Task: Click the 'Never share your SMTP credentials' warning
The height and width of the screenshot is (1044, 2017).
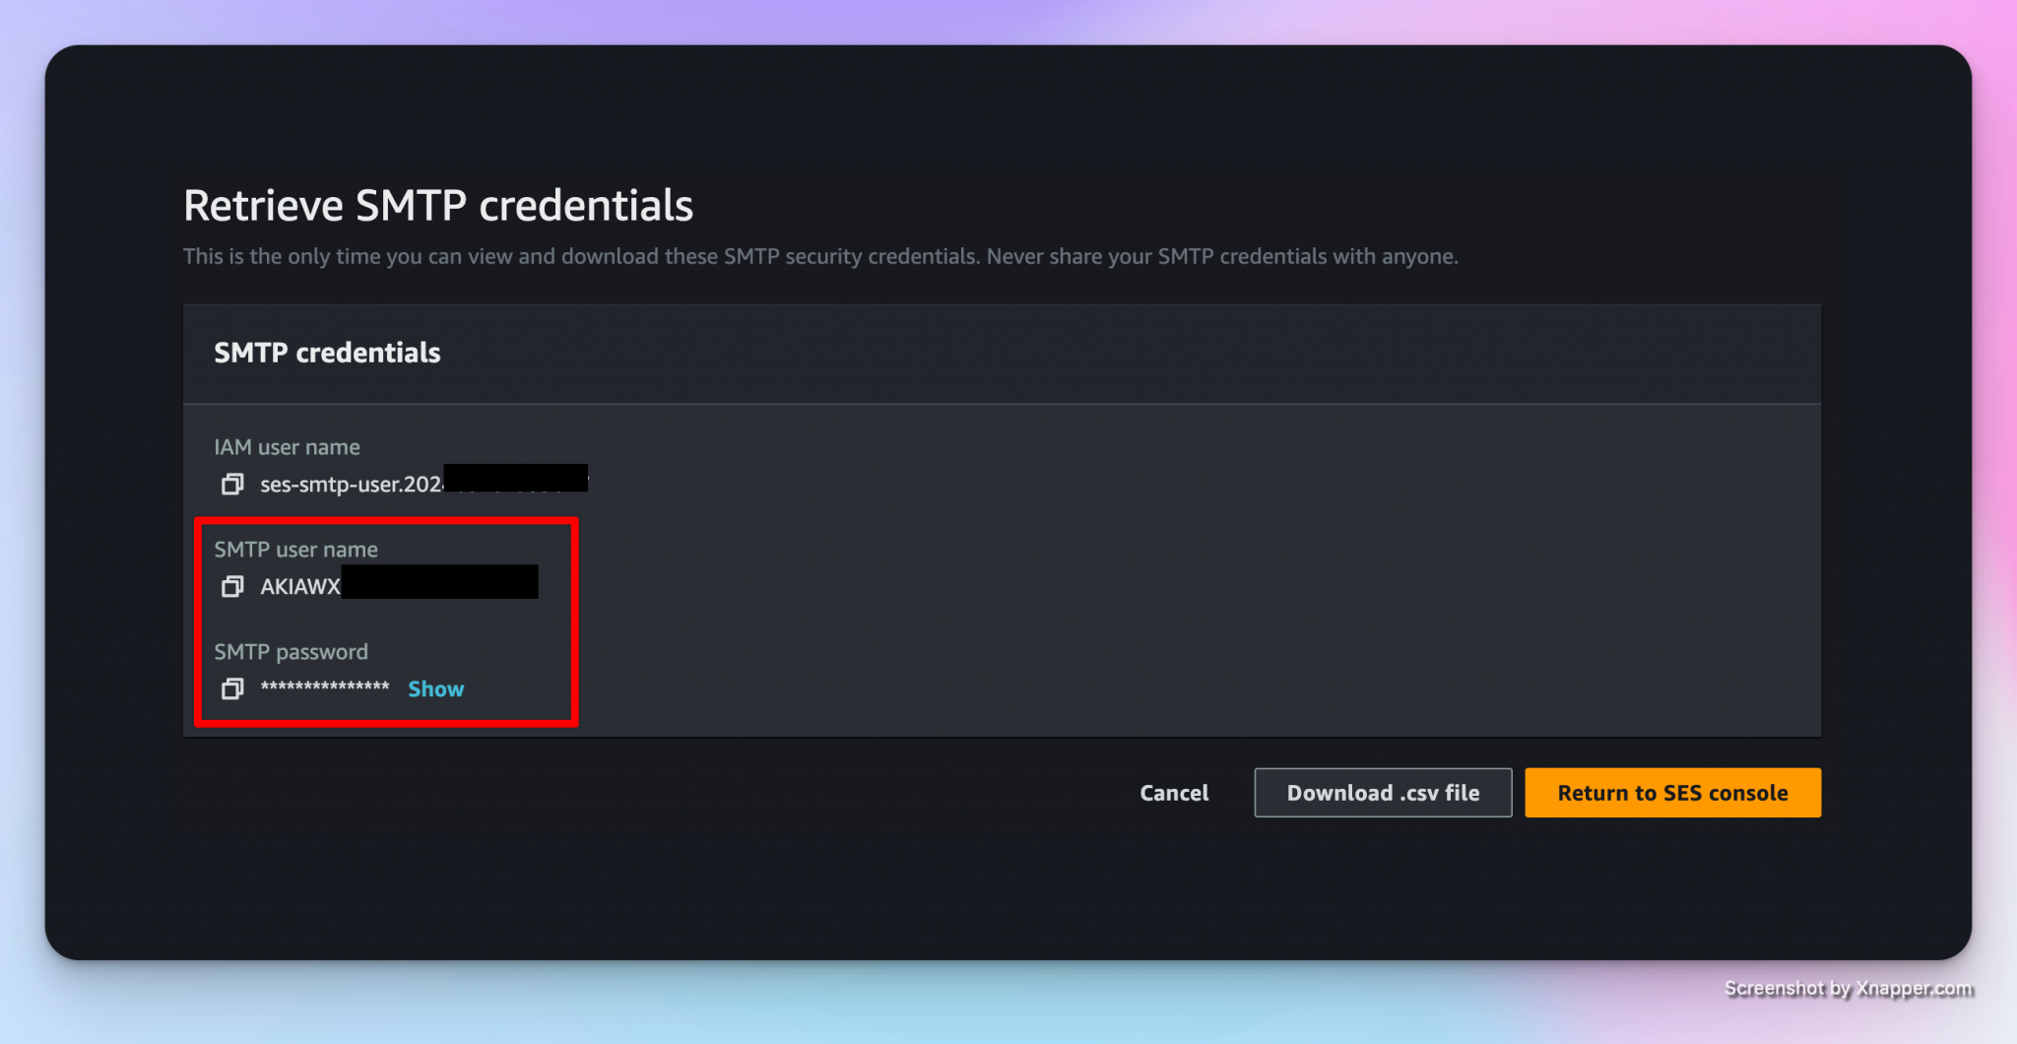Action: click(x=1221, y=257)
